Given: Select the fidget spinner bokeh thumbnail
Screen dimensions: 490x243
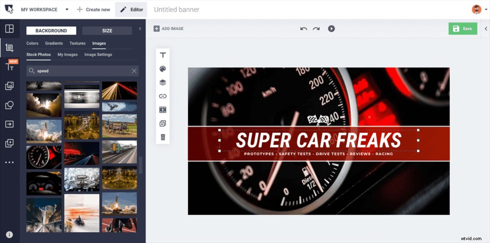Looking at the screenshot, I should coord(82,179).
